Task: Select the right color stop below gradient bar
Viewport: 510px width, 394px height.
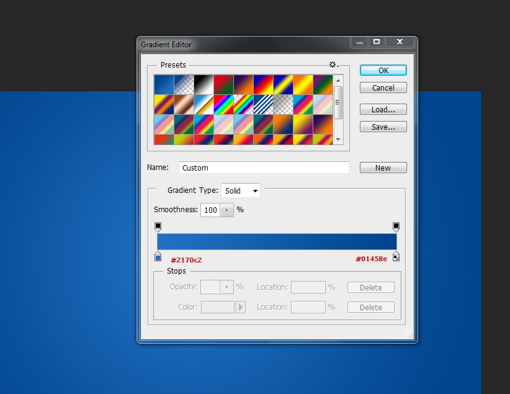Action: click(396, 256)
